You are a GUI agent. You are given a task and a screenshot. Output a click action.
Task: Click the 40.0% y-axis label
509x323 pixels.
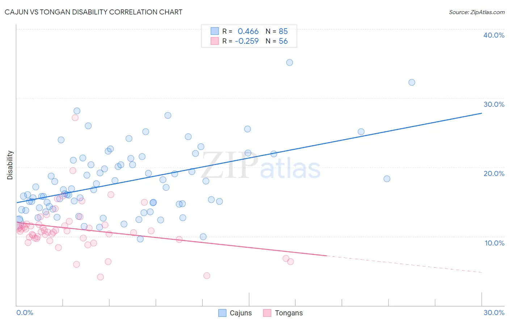[x=494, y=35]
